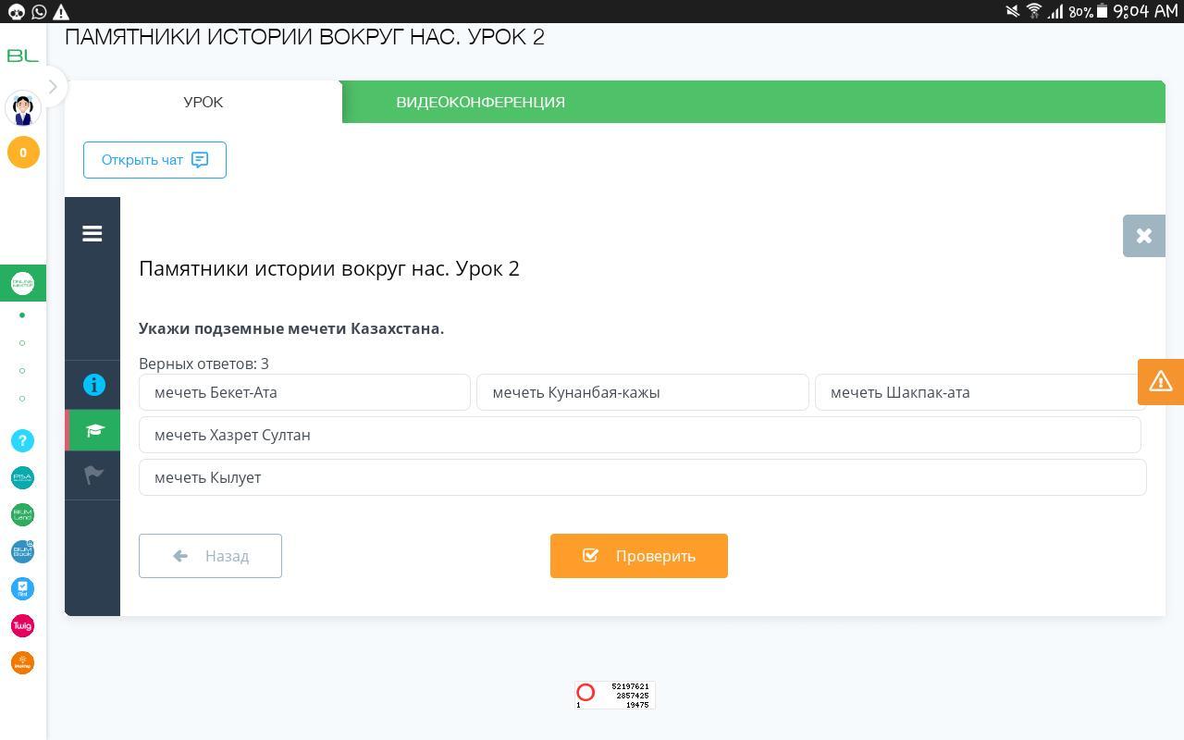Open the pink Twig icon
1184x740 pixels.
(22, 626)
